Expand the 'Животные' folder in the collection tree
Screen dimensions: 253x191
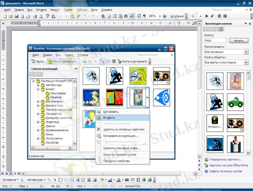38,122
